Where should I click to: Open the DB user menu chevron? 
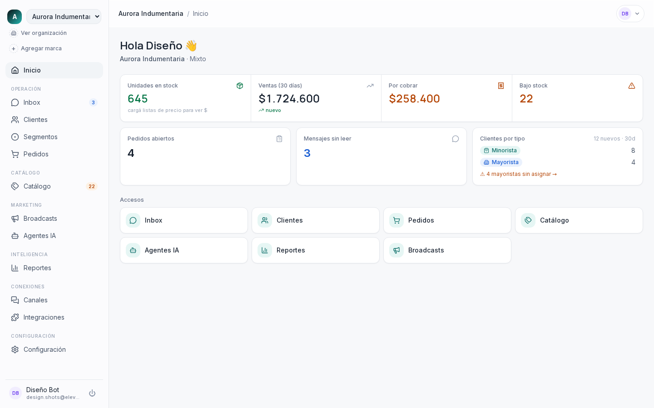tap(637, 14)
